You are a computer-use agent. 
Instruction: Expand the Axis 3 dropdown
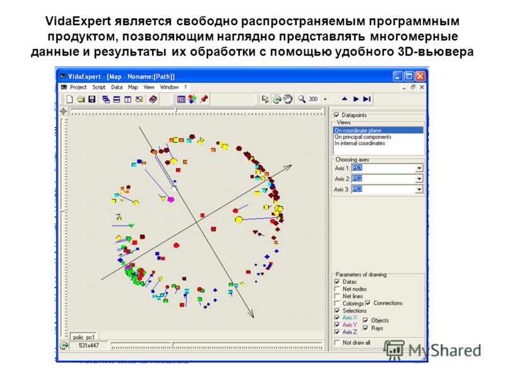click(x=419, y=189)
